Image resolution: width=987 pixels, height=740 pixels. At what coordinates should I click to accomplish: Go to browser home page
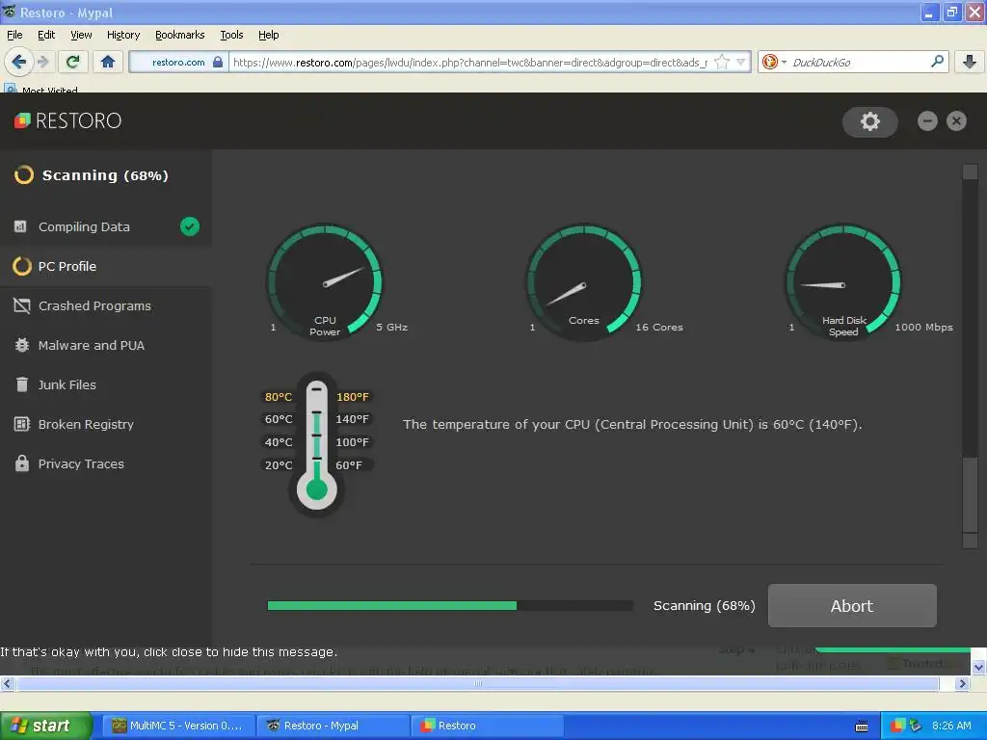pyautogui.click(x=108, y=62)
